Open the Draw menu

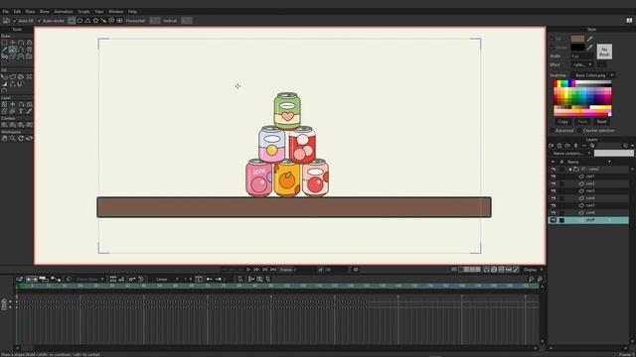[31, 11]
